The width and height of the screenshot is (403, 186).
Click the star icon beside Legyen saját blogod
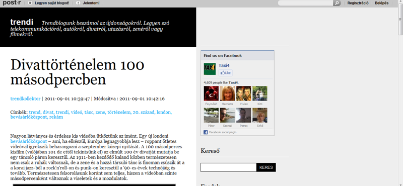(x=30, y=3)
